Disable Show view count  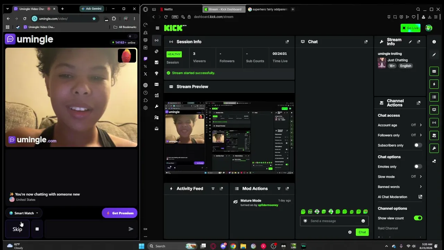tap(418, 218)
